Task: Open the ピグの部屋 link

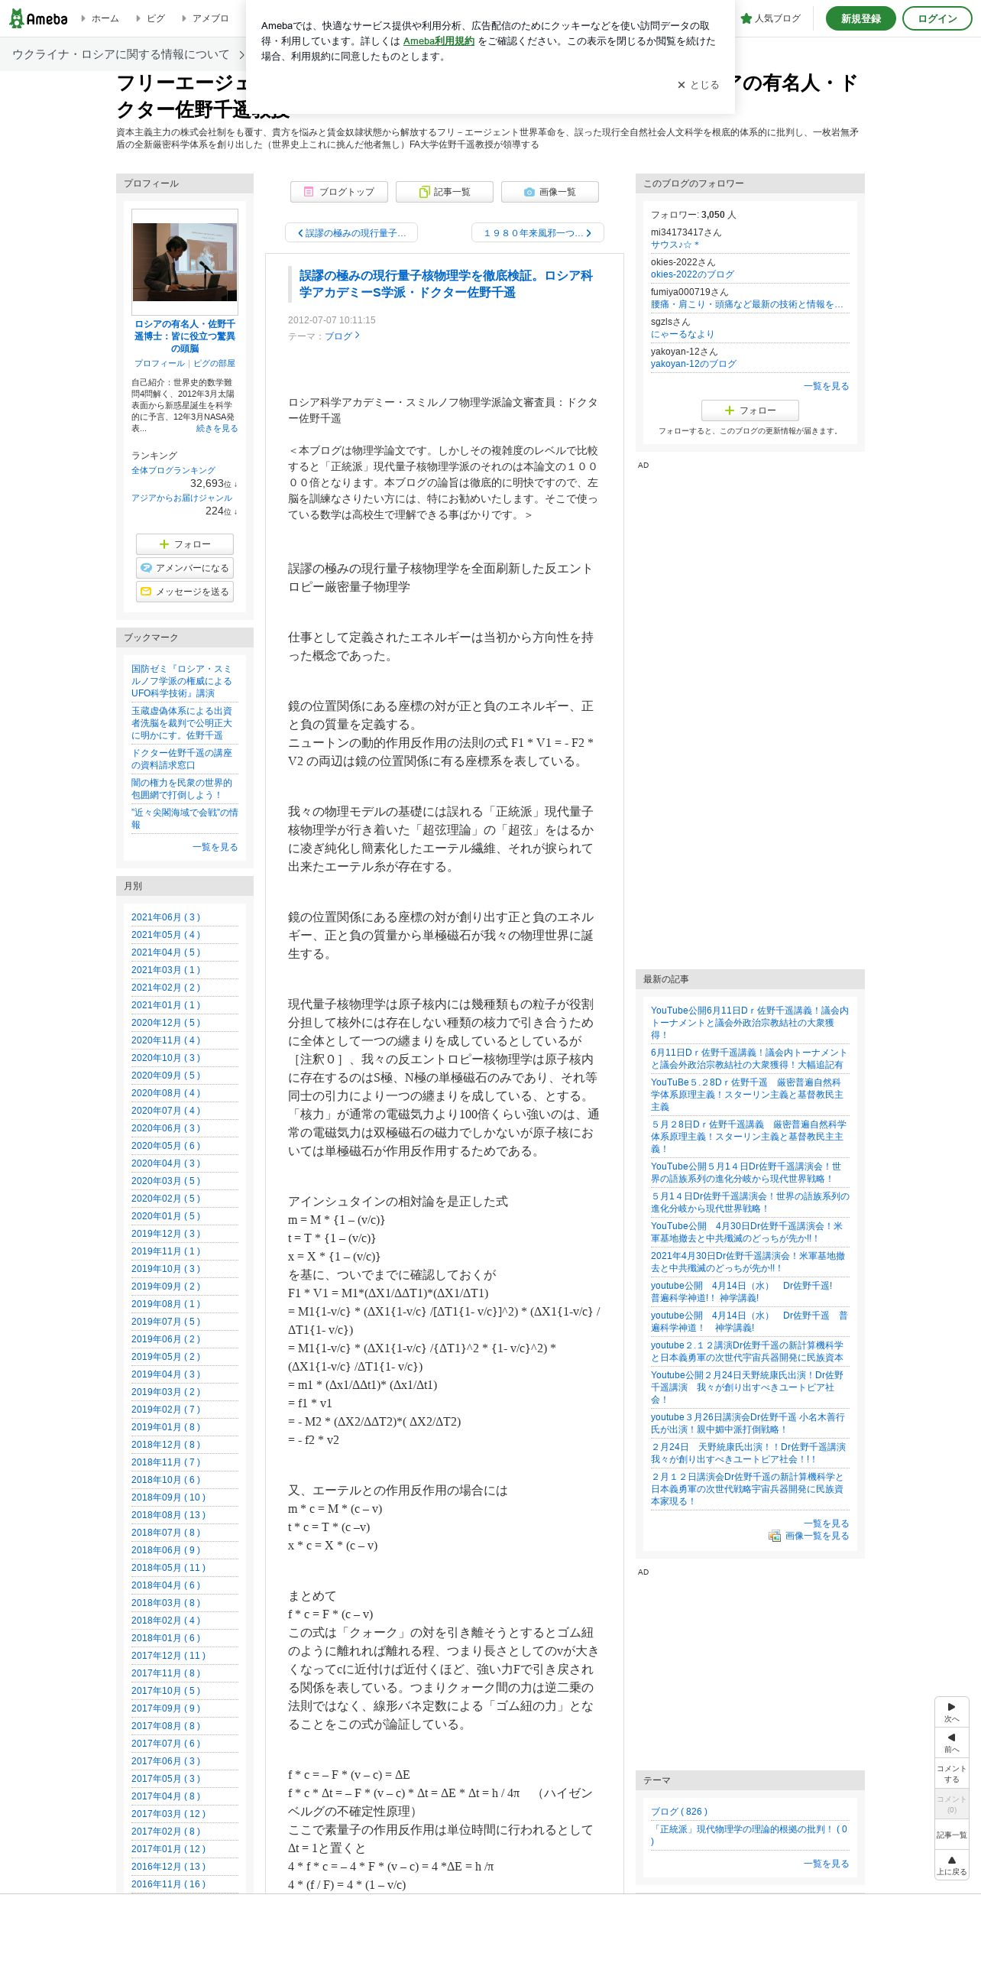Action: point(214,364)
